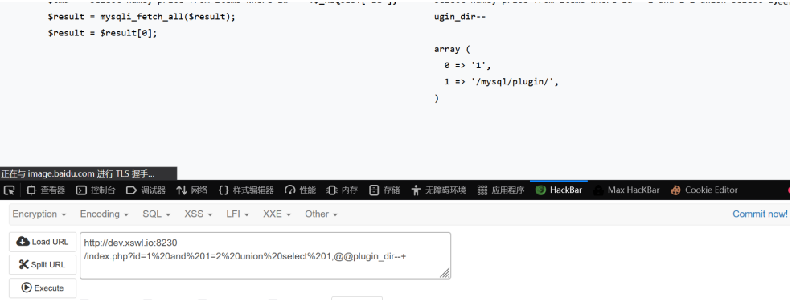Switch to the Cookie Editor tab
Screen dimensions: 792x302
tap(704, 190)
